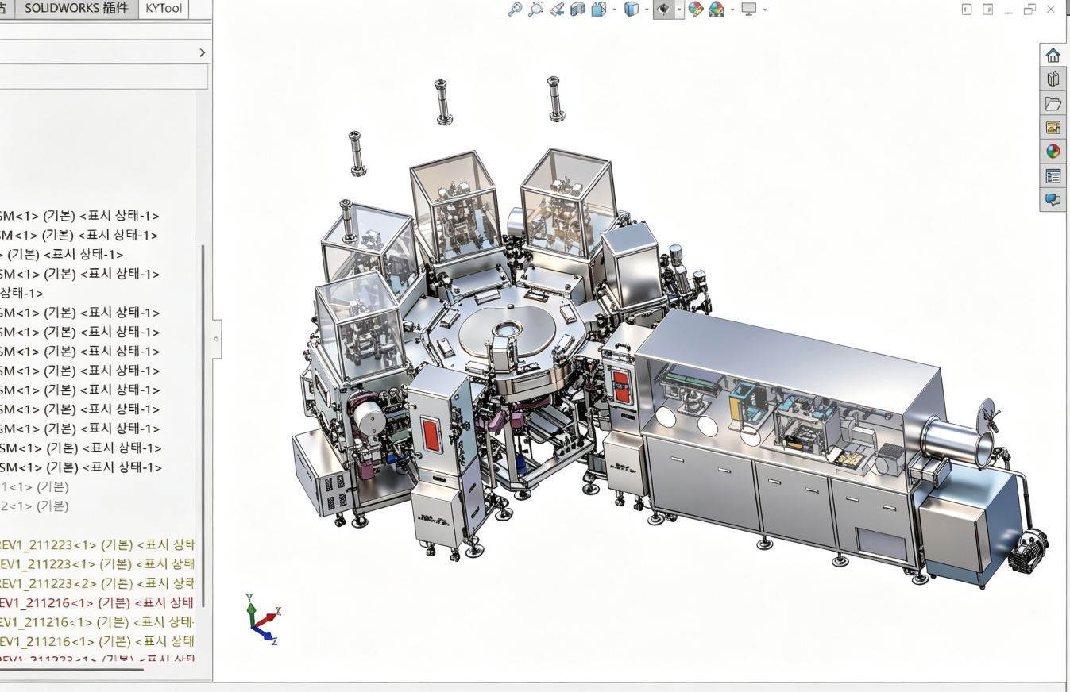Open the Hide/Show Items dropdown arrow

pos(678,10)
